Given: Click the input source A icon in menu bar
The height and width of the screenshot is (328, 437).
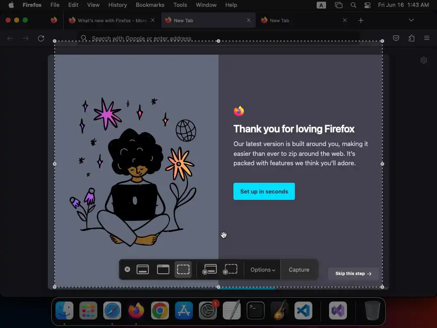Looking at the screenshot, I should coord(321,5).
